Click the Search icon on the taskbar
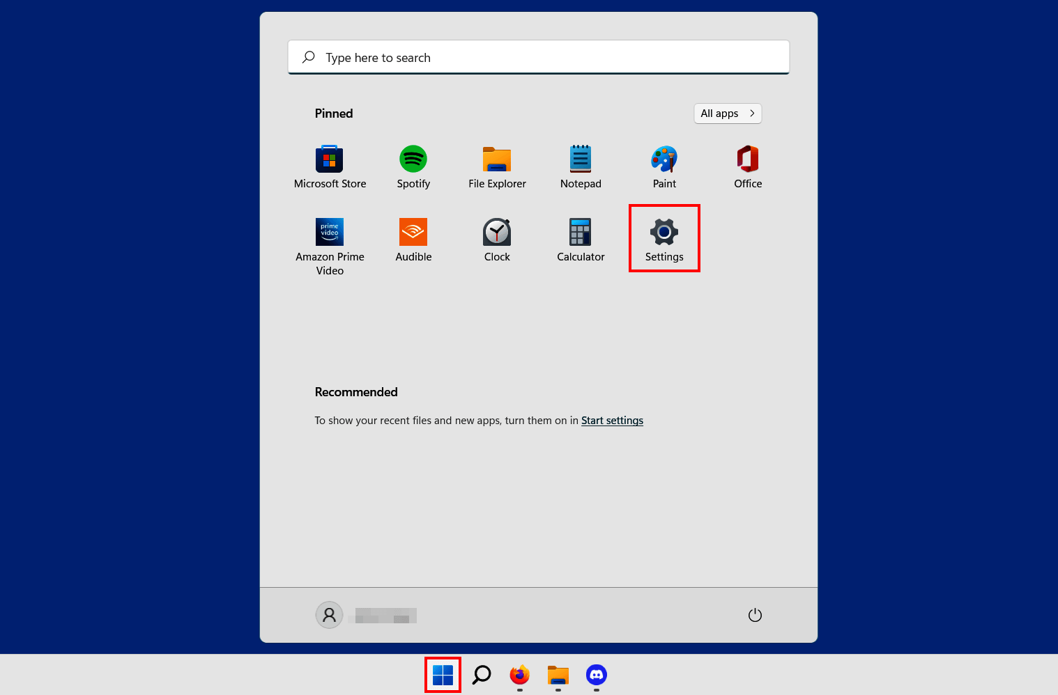 [481, 674]
